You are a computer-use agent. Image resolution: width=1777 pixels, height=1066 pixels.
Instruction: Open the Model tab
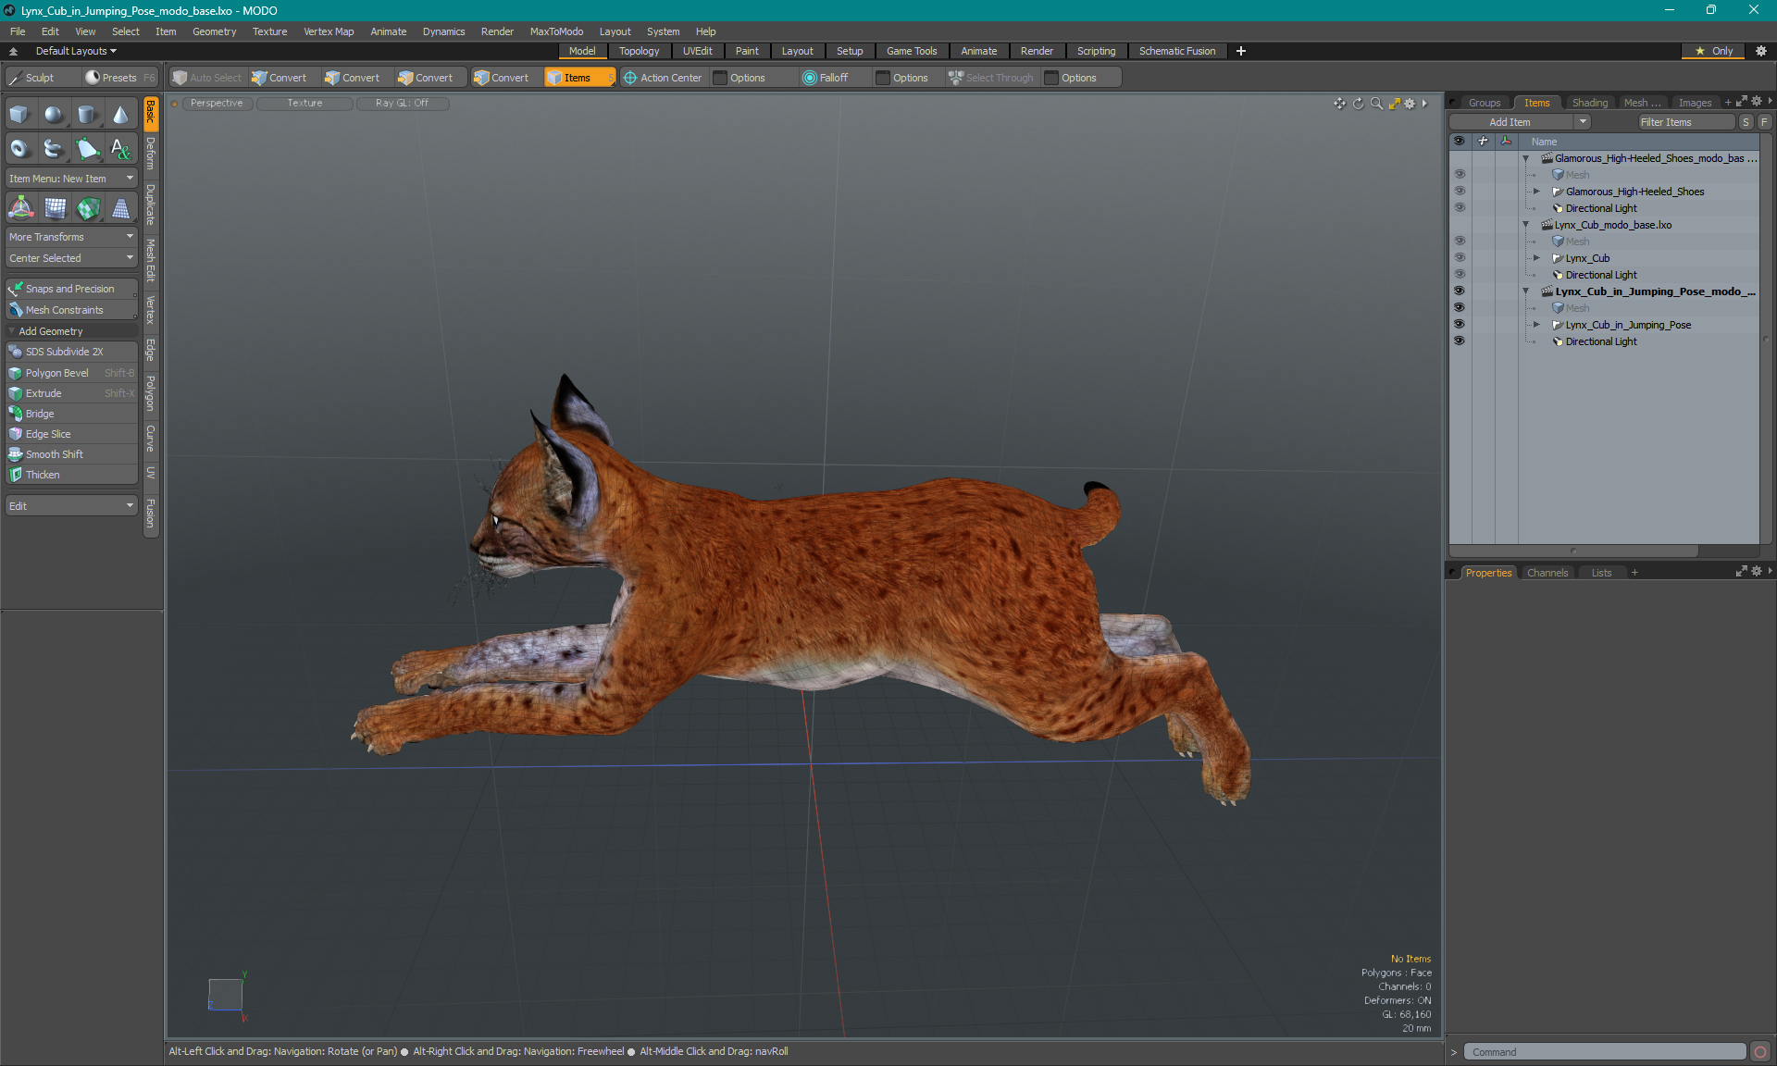(x=581, y=51)
